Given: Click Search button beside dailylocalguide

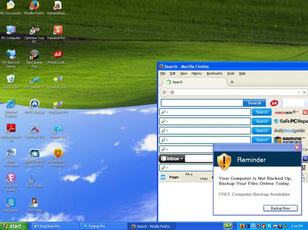Looking at the screenshot, I should [262, 131].
